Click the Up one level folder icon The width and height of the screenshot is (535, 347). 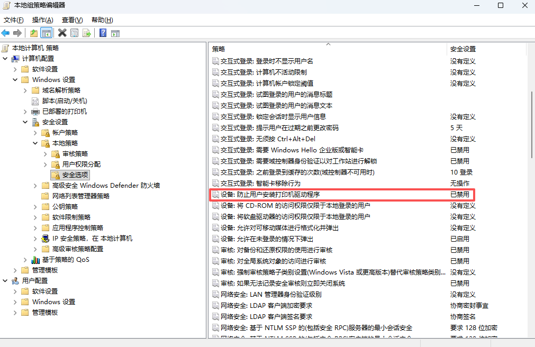[34, 33]
